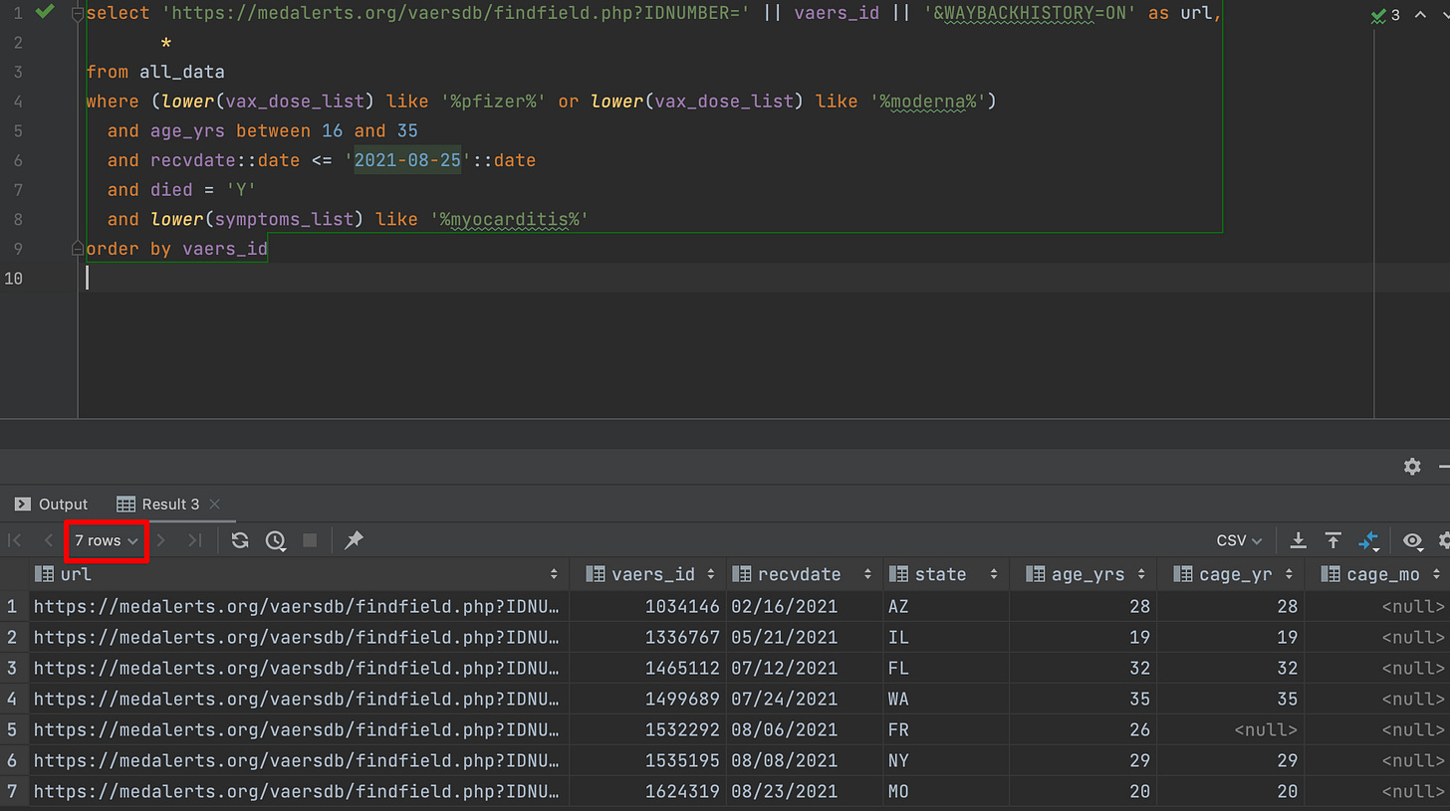This screenshot has height=811, width=1450.
Task: Click the date literal '2021-08-25' in editor
Action: (x=408, y=160)
